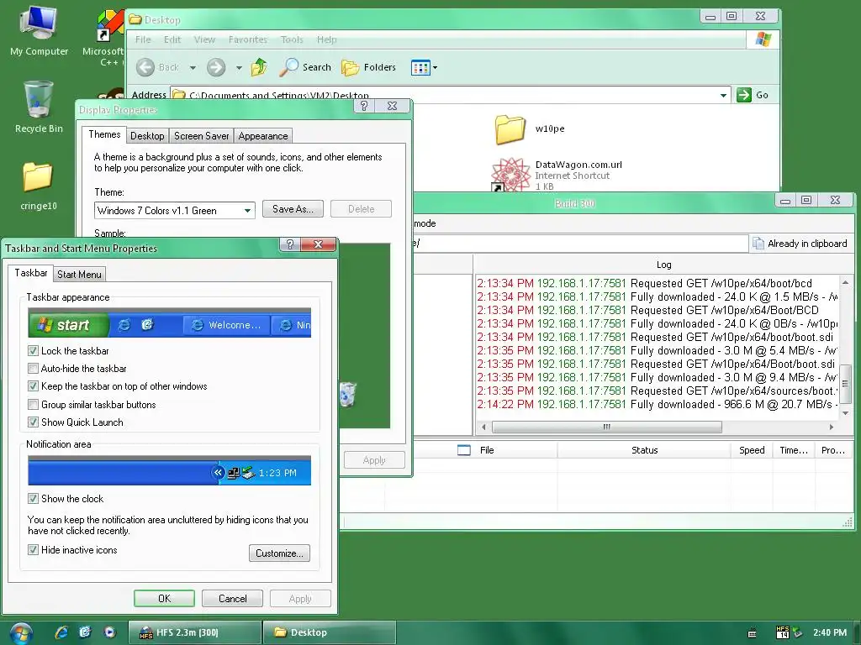Click Cancel in Taskbar Properties
Image resolution: width=861 pixels, height=645 pixels.
click(232, 598)
